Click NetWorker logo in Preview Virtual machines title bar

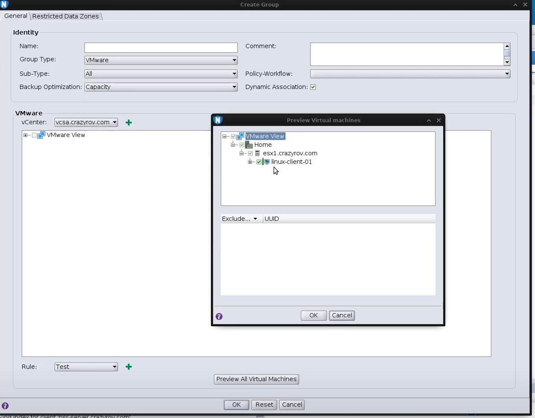[218, 120]
